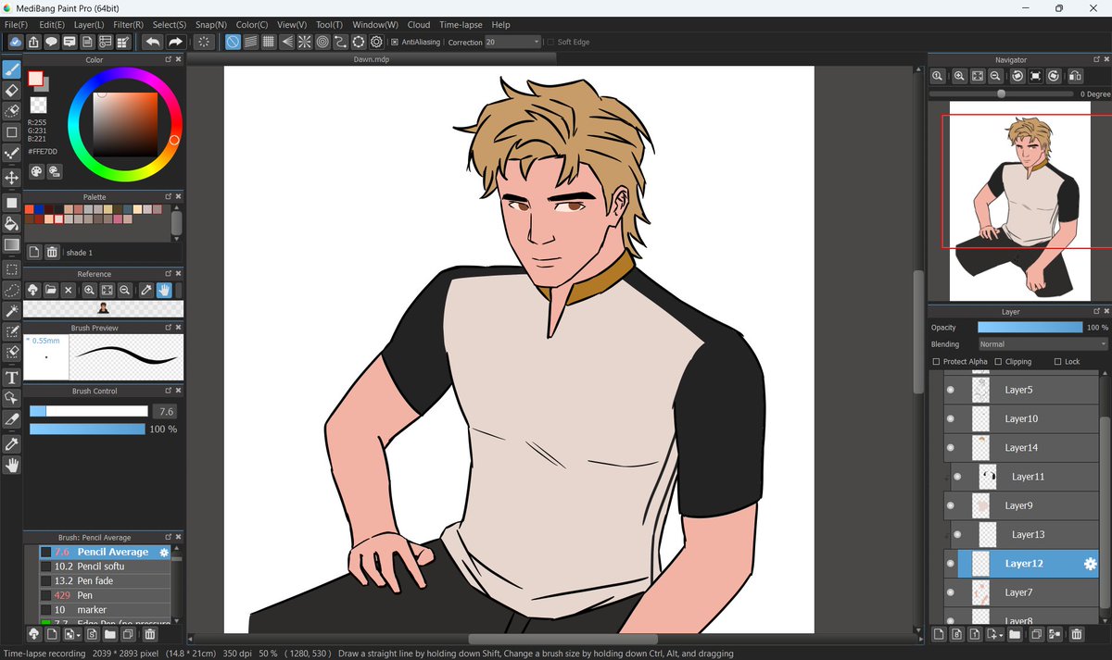Enable radial snap
The height and width of the screenshot is (660, 1112).
(304, 42)
